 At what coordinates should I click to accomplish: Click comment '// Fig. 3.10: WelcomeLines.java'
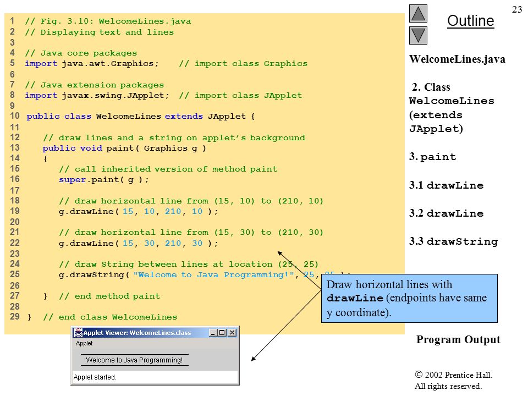pos(108,21)
